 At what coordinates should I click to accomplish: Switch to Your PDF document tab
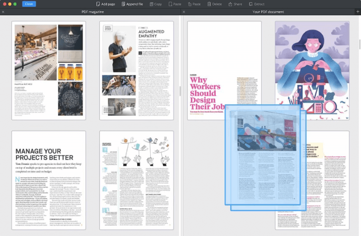click(x=269, y=11)
